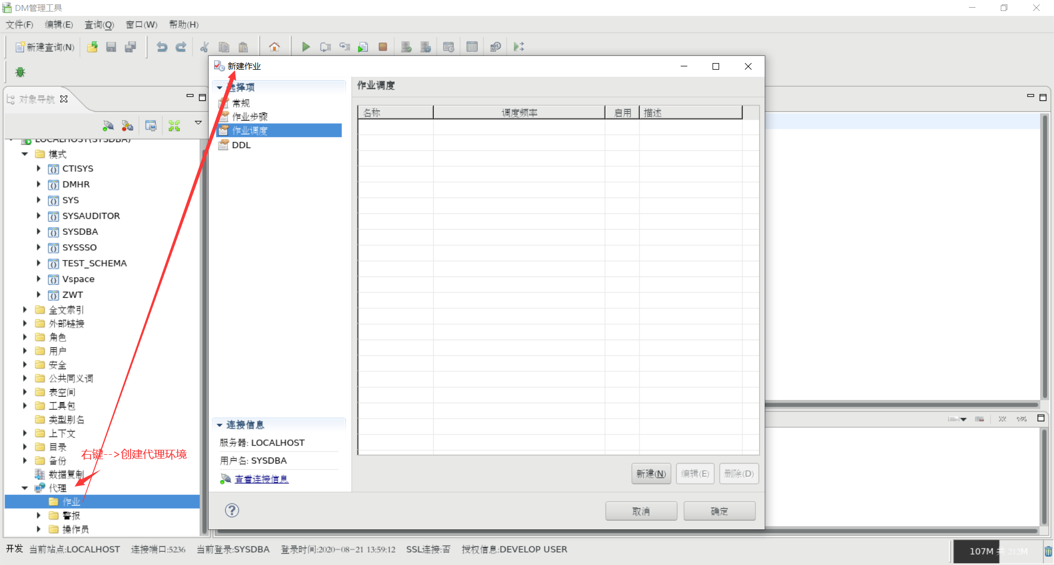Viewport: 1054px width, 565px height.
Task: Expand the DMHR schema node
Action: [38, 184]
